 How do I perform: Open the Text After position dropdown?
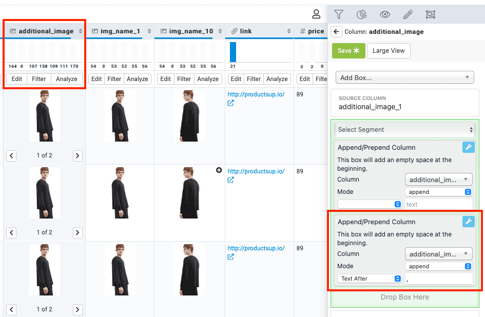[370, 279]
